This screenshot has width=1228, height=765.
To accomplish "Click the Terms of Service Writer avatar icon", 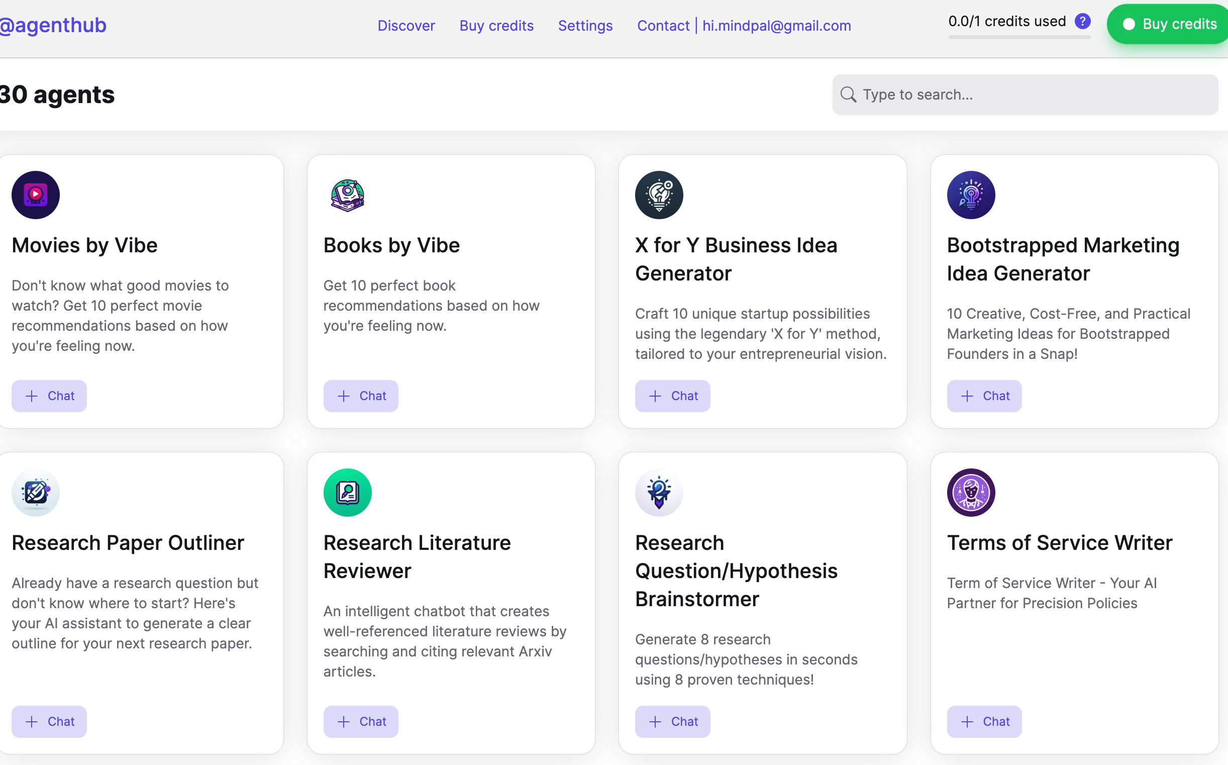I will pyautogui.click(x=971, y=492).
